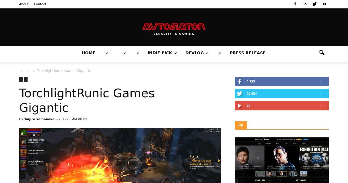Open the Facebook icon in top bar

[x=295, y=4]
